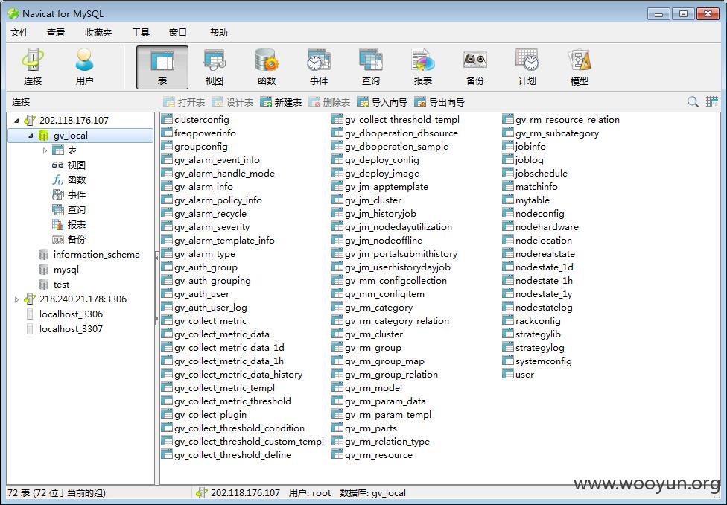Select 视图 in the tree sidebar
The height and width of the screenshot is (505, 727).
click(x=69, y=165)
